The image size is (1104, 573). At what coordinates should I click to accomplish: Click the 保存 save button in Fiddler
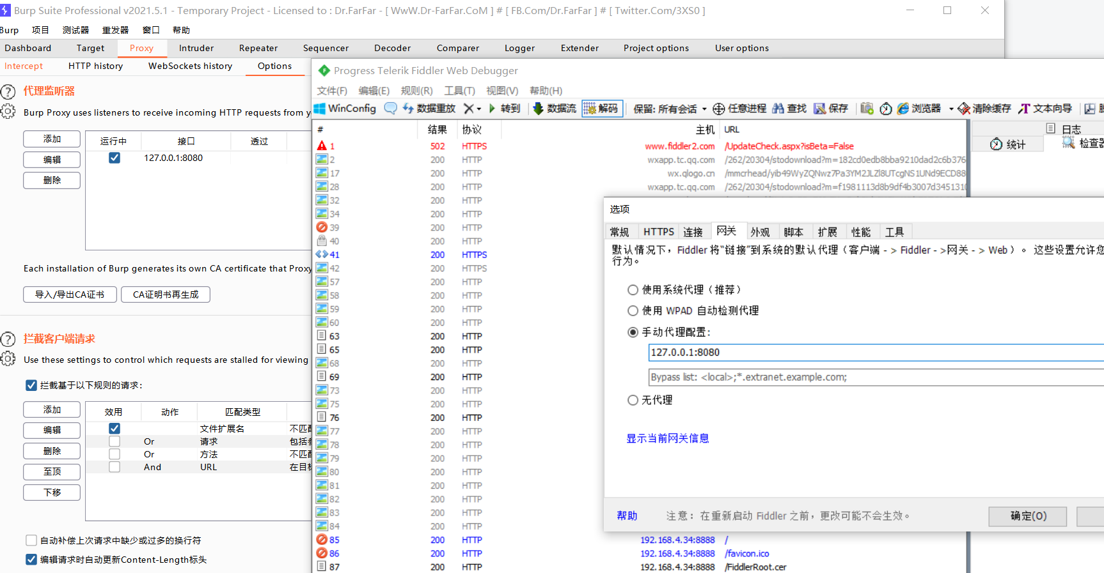tap(831, 109)
